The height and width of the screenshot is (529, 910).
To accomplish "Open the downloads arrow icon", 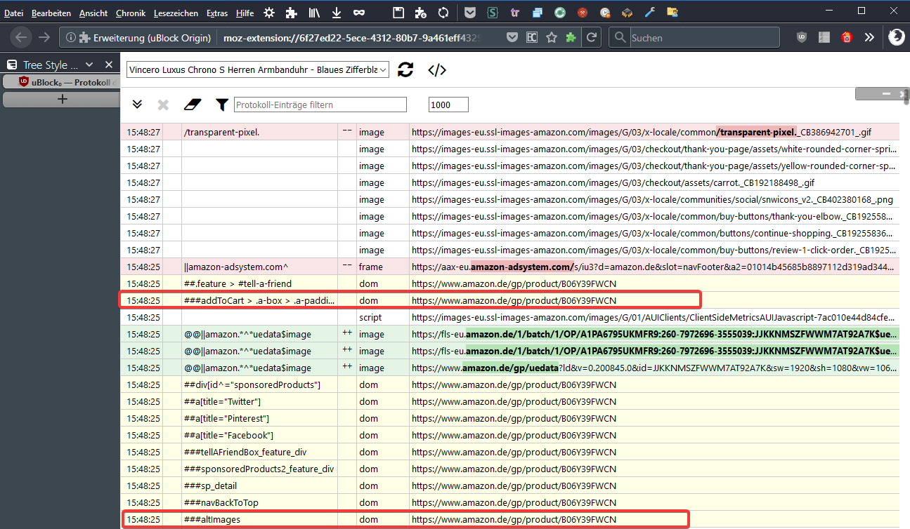I will point(337,13).
